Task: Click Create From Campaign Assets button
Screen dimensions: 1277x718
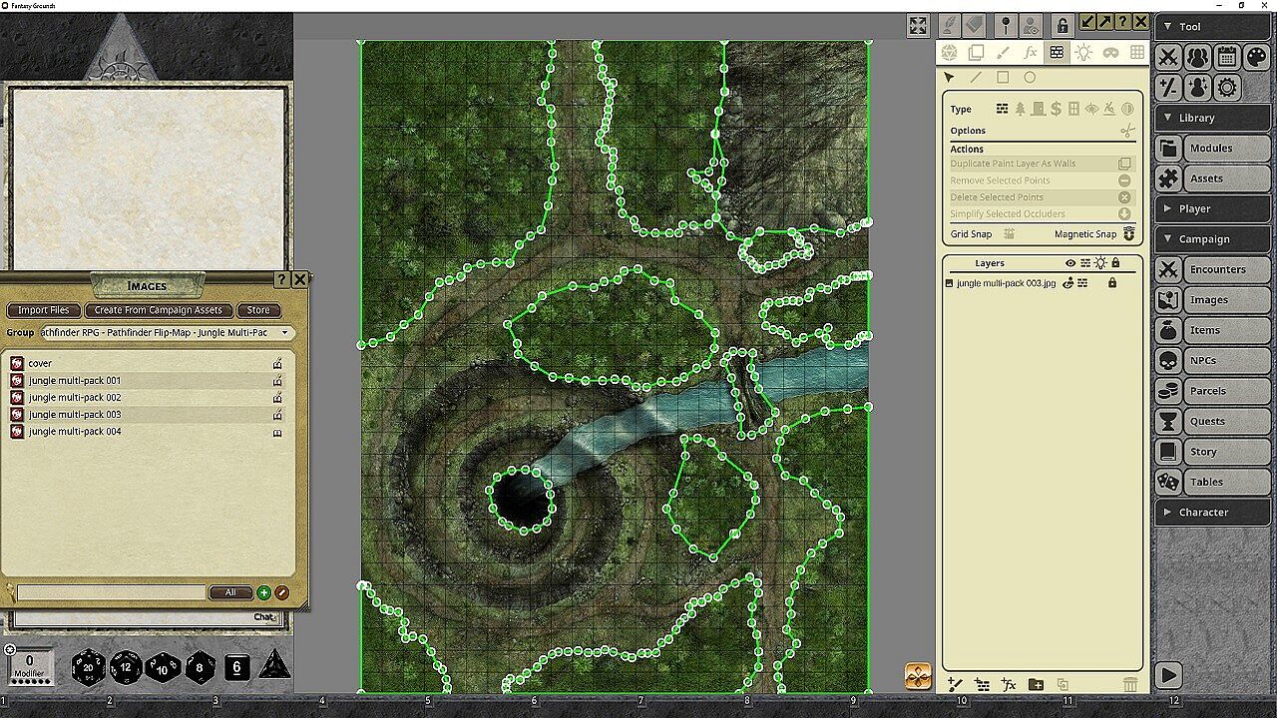Action: (x=159, y=310)
